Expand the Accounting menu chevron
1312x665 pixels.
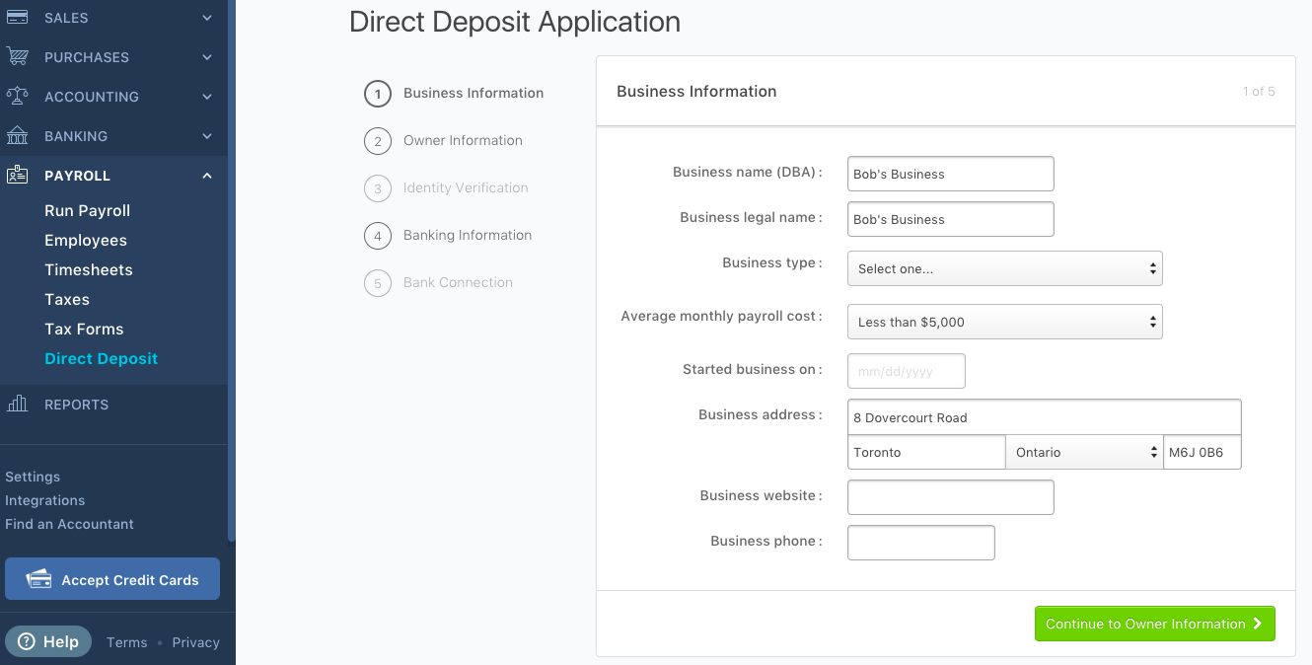[207, 97]
